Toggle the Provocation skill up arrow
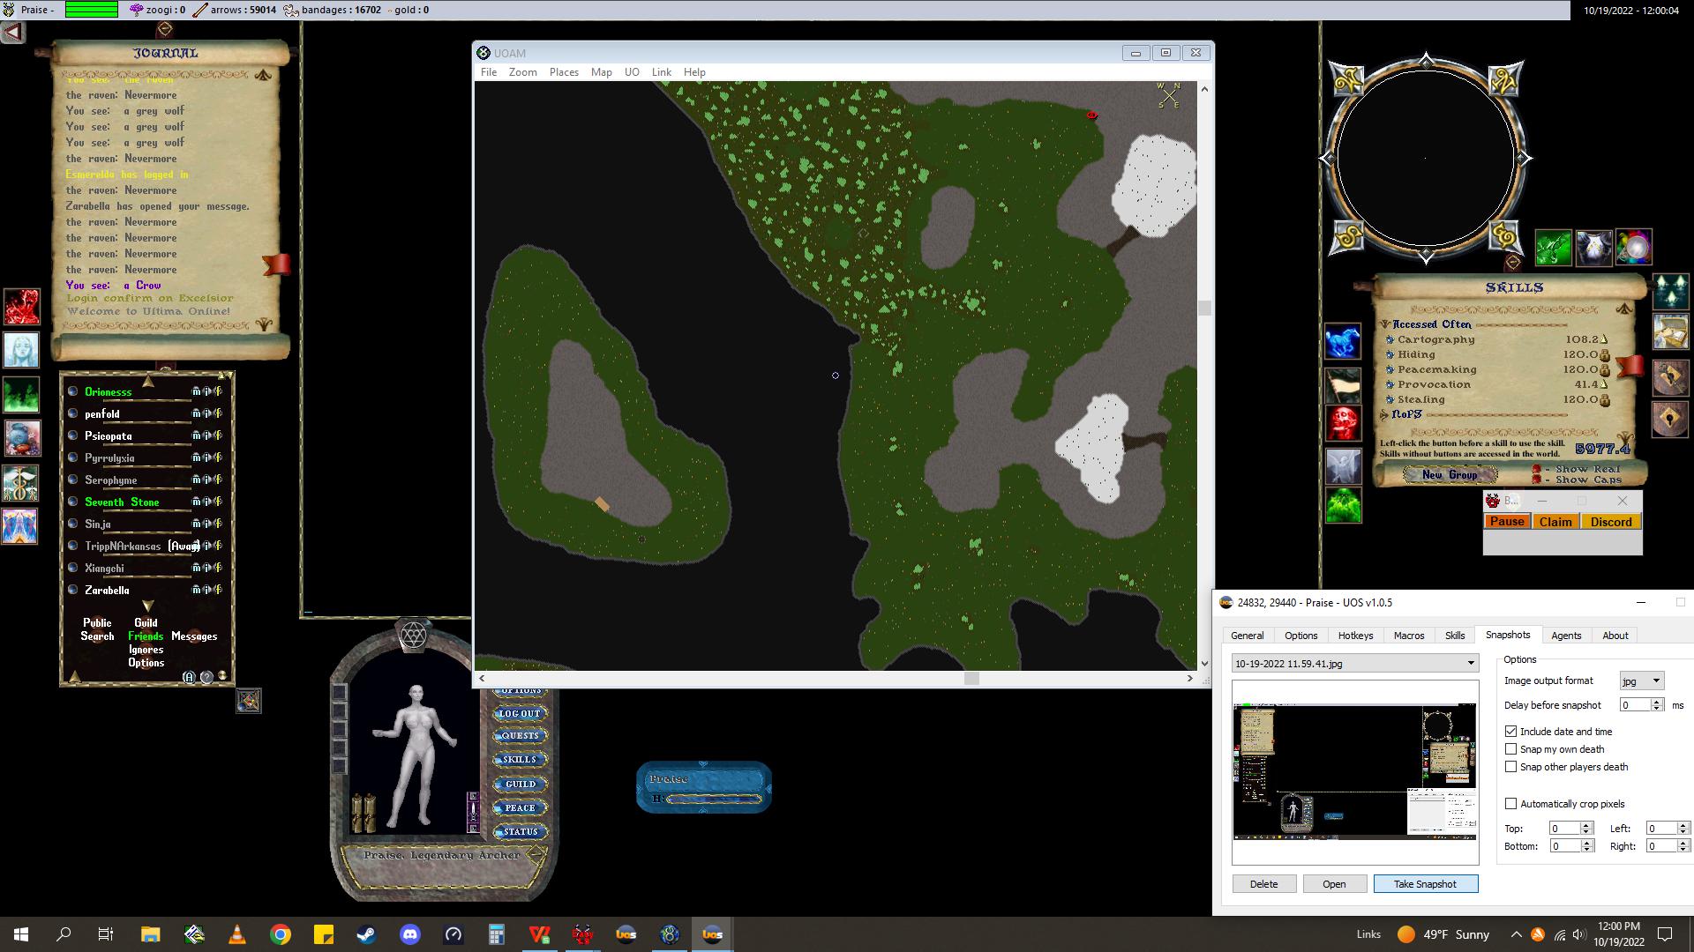1694x952 pixels. pyautogui.click(x=1604, y=385)
